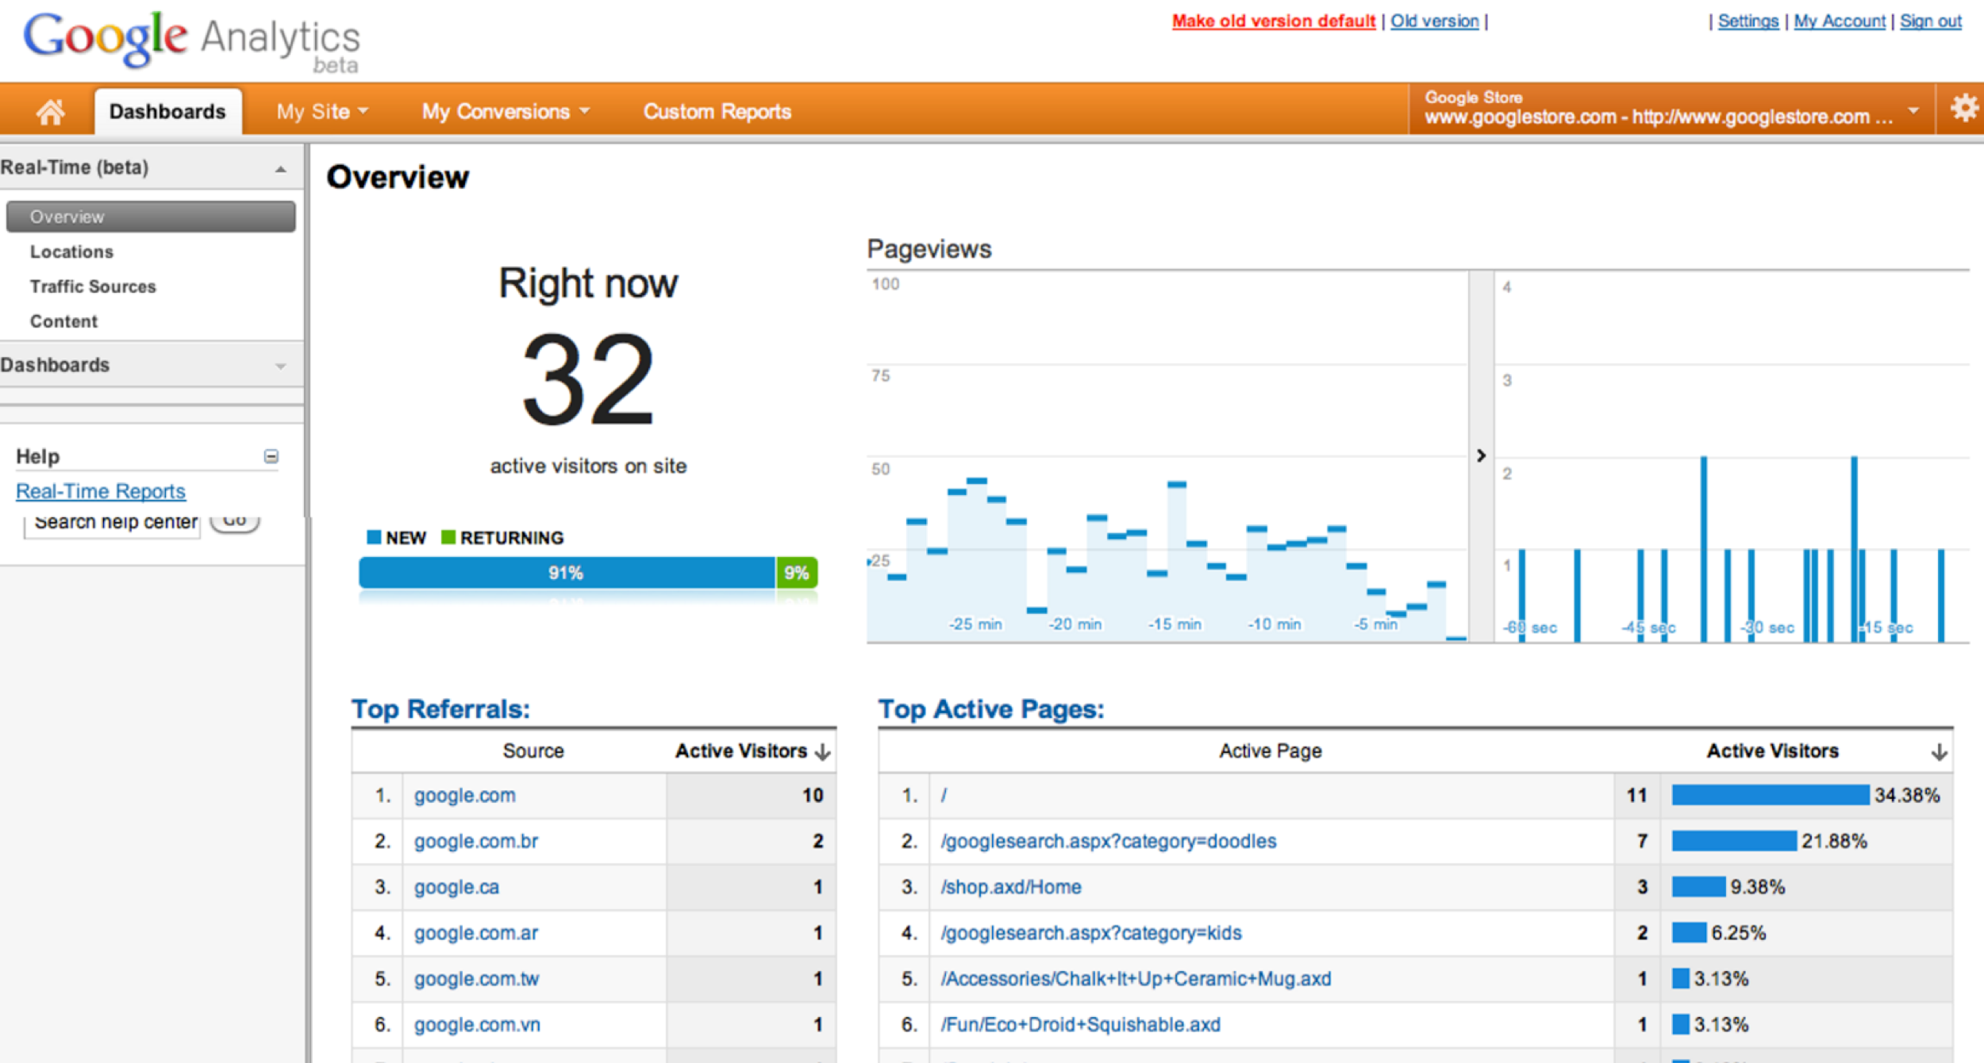Click the Pageviews chart expand arrow
The width and height of the screenshot is (1984, 1063).
click(1481, 455)
